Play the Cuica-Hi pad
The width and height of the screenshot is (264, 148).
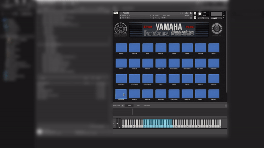pyautogui.click(x=187, y=48)
